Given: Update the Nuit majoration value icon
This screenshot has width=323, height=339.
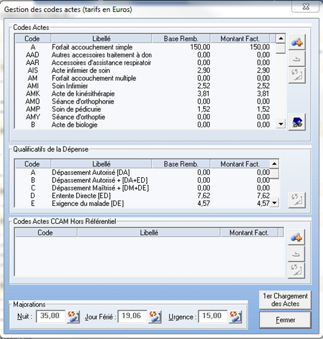Looking at the screenshot, I should coord(73,317).
